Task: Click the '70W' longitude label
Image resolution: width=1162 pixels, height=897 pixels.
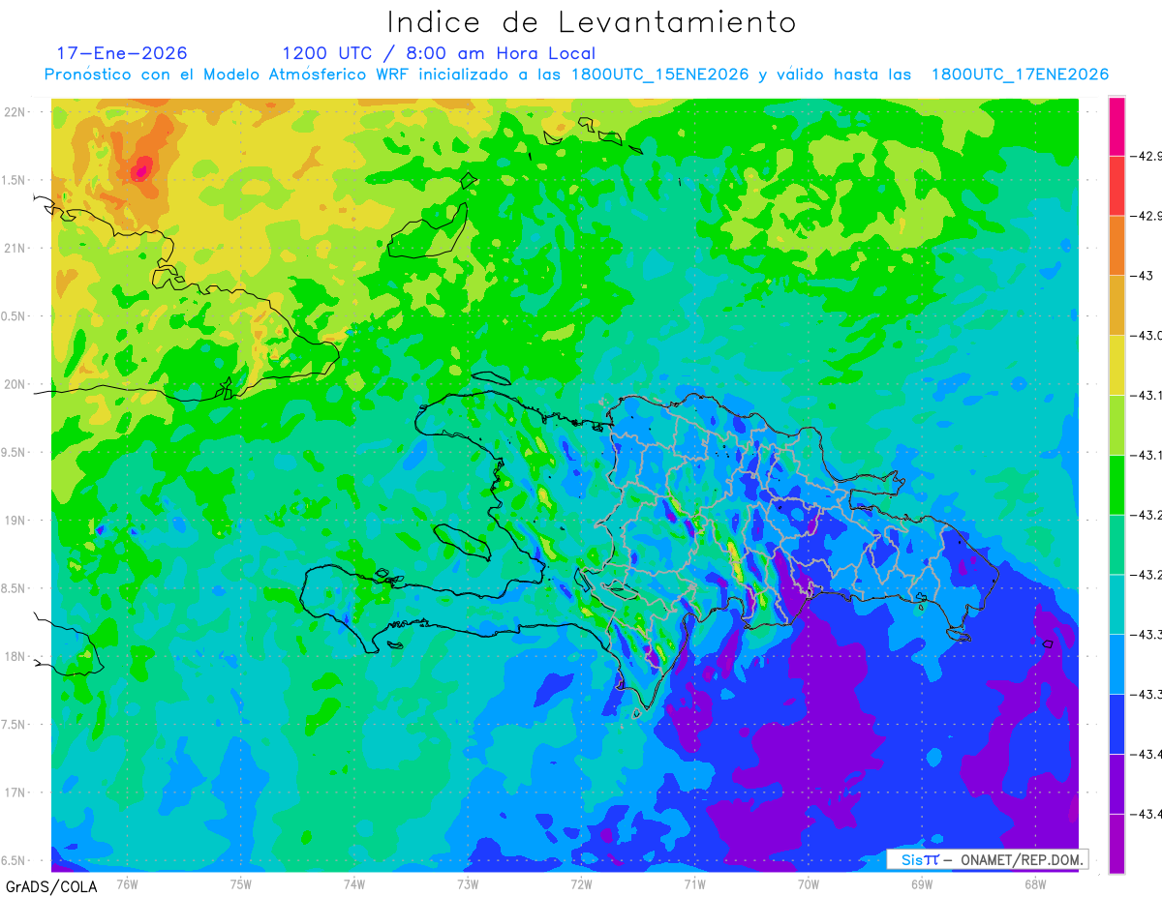Action: 808,882
